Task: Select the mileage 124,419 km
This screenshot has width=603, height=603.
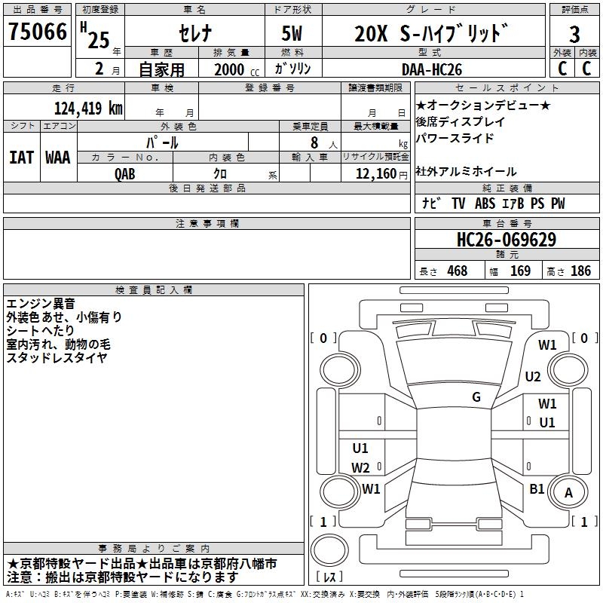Action: [88, 109]
